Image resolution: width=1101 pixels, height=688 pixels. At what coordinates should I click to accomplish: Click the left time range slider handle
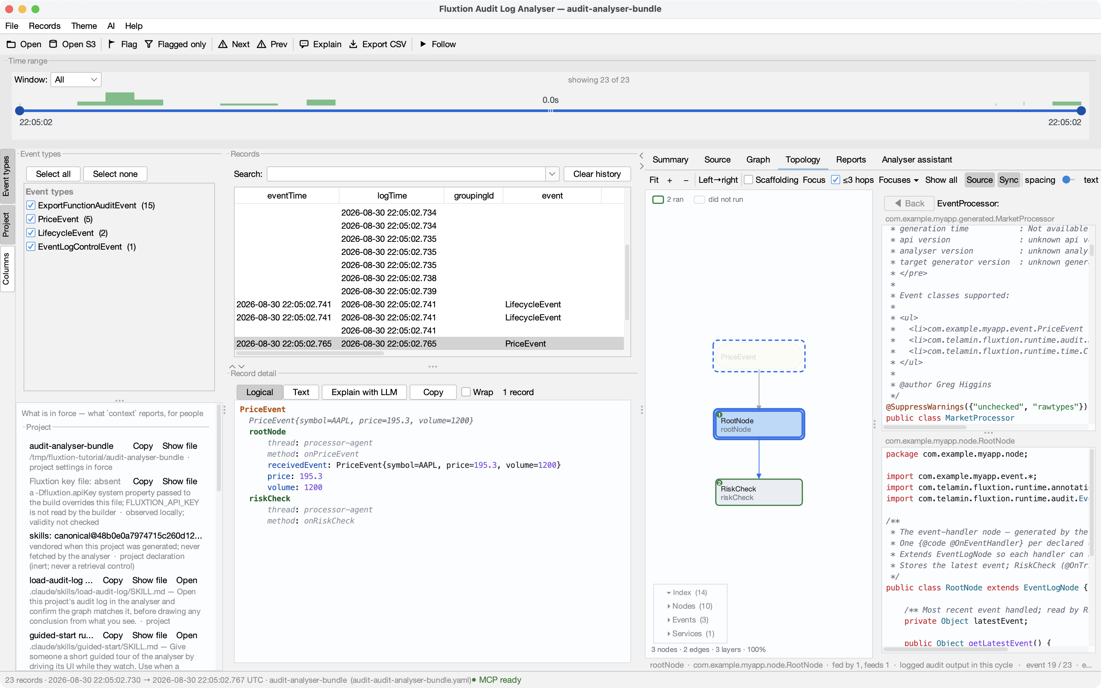pos(20,111)
